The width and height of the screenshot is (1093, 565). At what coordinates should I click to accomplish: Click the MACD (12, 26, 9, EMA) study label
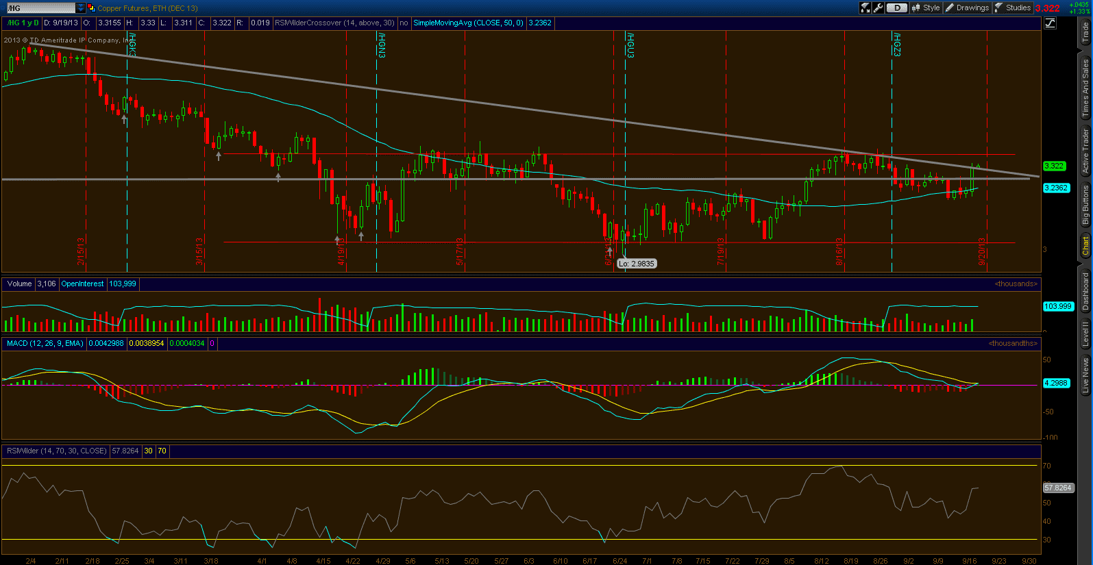45,343
